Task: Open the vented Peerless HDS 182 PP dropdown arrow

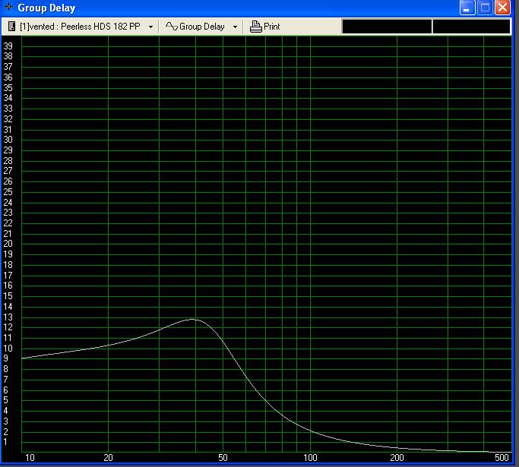Action: tap(150, 27)
